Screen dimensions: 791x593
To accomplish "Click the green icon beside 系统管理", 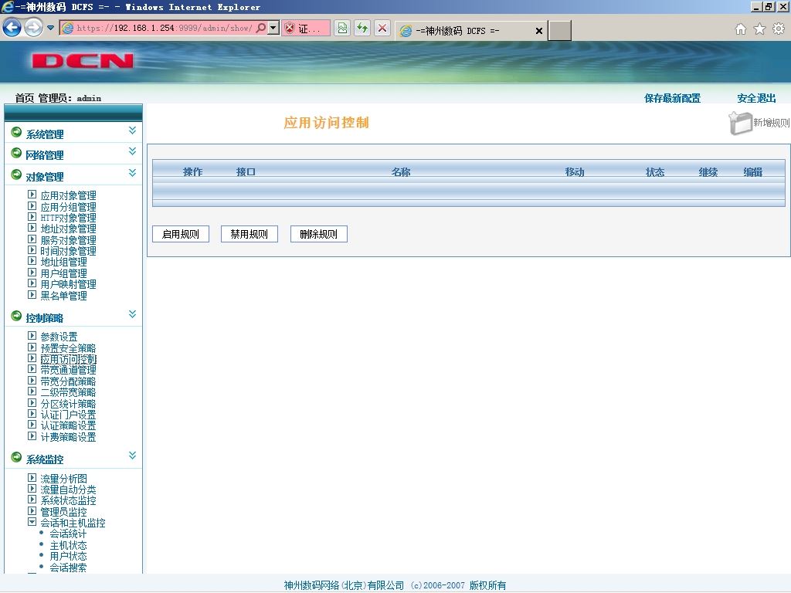I will coord(16,132).
